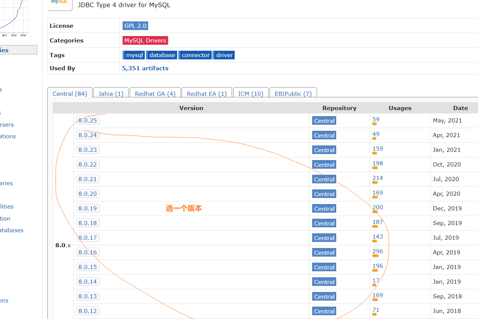Select the mysql tag
The height and width of the screenshot is (319, 478).
click(x=134, y=55)
